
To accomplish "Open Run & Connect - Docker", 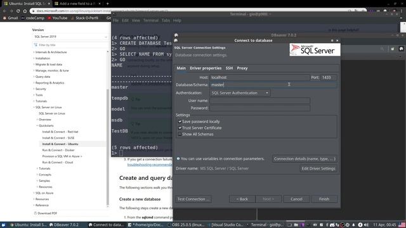I will [x=58, y=150].
